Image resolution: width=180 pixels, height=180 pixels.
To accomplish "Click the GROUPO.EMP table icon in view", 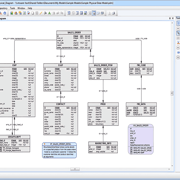I will pyautogui.click(x=132, y=153).
